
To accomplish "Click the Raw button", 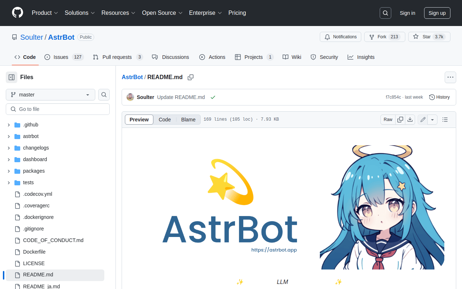I will (x=388, y=120).
